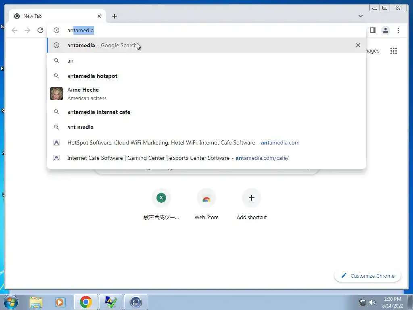
Task: Open the Windows Start menu orb
Action: [10, 302]
